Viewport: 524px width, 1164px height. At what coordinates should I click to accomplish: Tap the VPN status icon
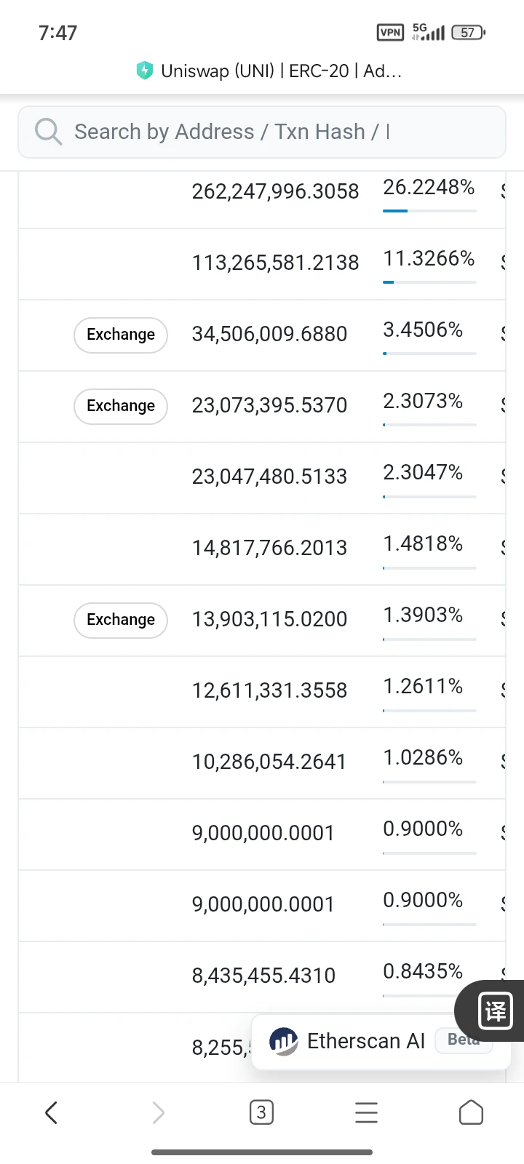(391, 32)
